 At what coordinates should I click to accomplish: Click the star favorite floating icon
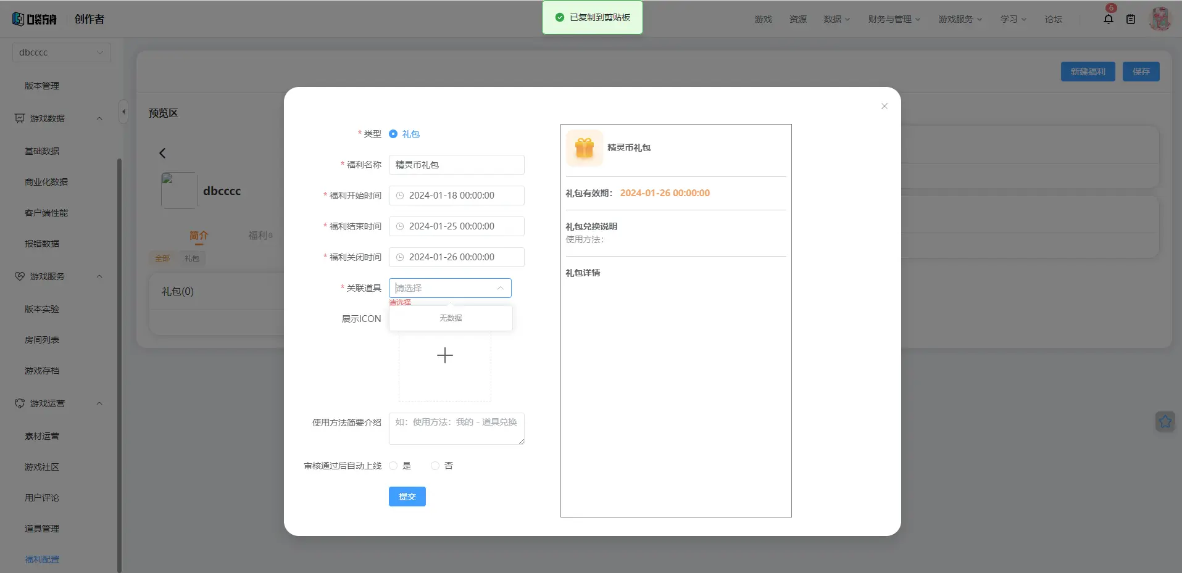(1165, 422)
